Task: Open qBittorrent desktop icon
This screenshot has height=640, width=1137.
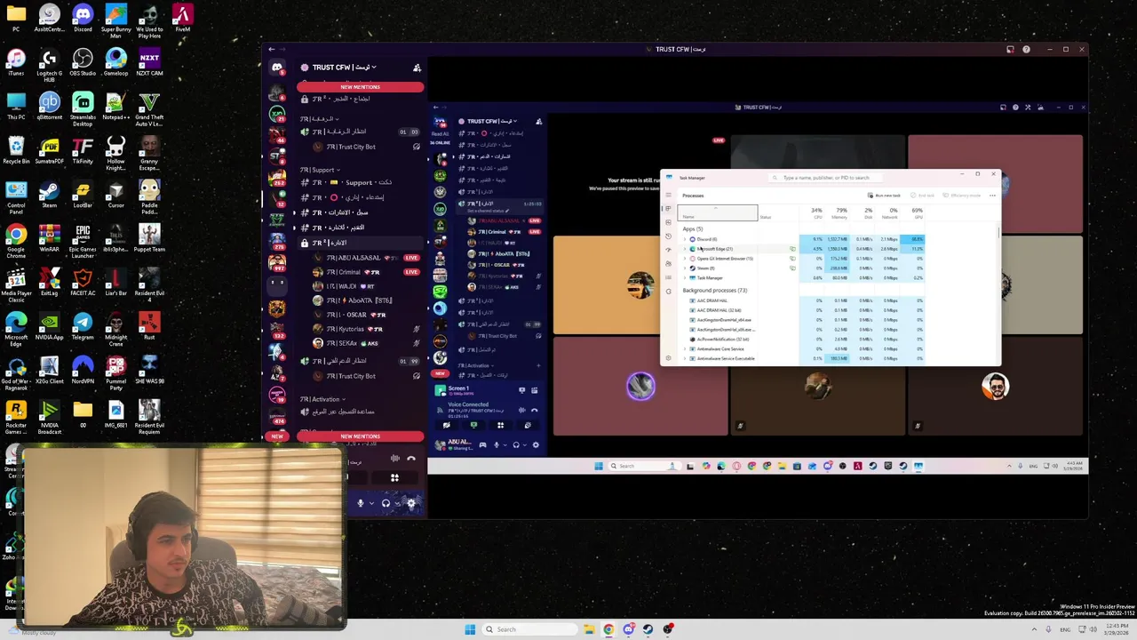Action: [49, 107]
